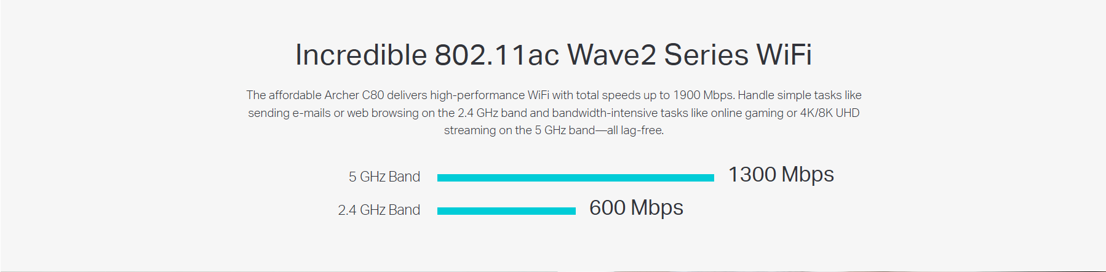
Task: Click the word "WiFi" in the heading
Action: pos(784,55)
